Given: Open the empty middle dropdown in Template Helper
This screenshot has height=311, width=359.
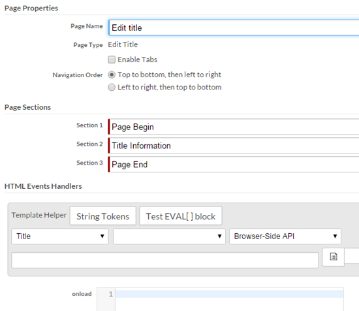Looking at the screenshot, I should click(x=169, y=237).
